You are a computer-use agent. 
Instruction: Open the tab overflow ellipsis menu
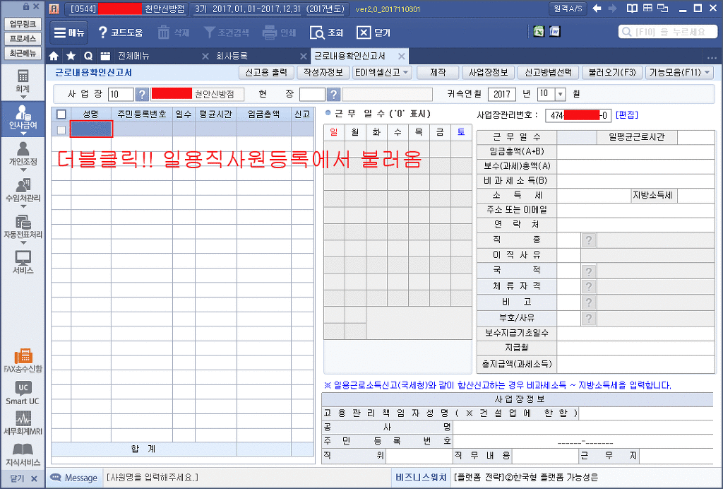[712, 58]
